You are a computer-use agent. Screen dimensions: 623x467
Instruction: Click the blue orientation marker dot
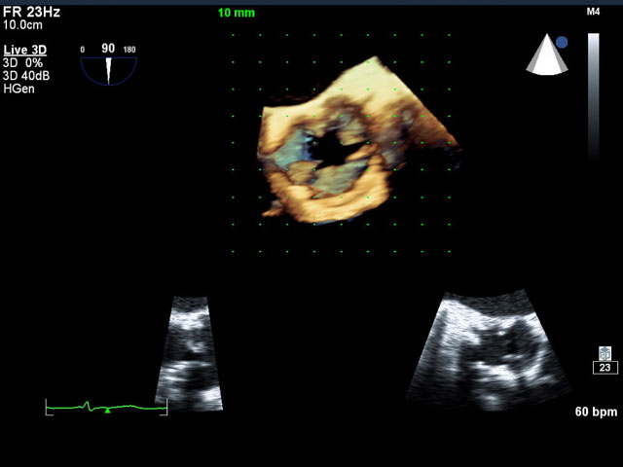[x=562, y=42]
